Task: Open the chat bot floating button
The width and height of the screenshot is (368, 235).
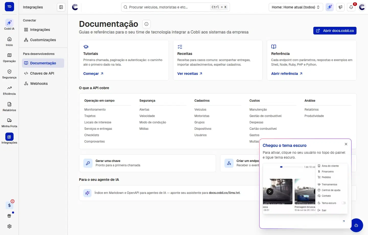Action: coord(356,225)
